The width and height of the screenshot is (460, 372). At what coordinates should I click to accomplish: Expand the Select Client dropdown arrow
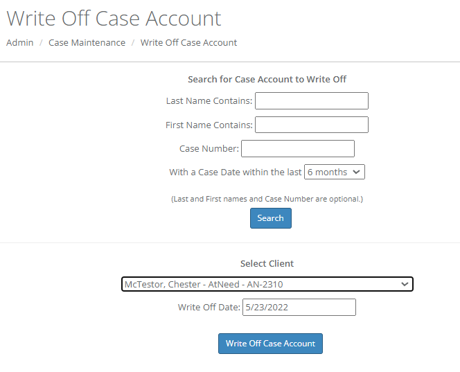click(405, 284)
